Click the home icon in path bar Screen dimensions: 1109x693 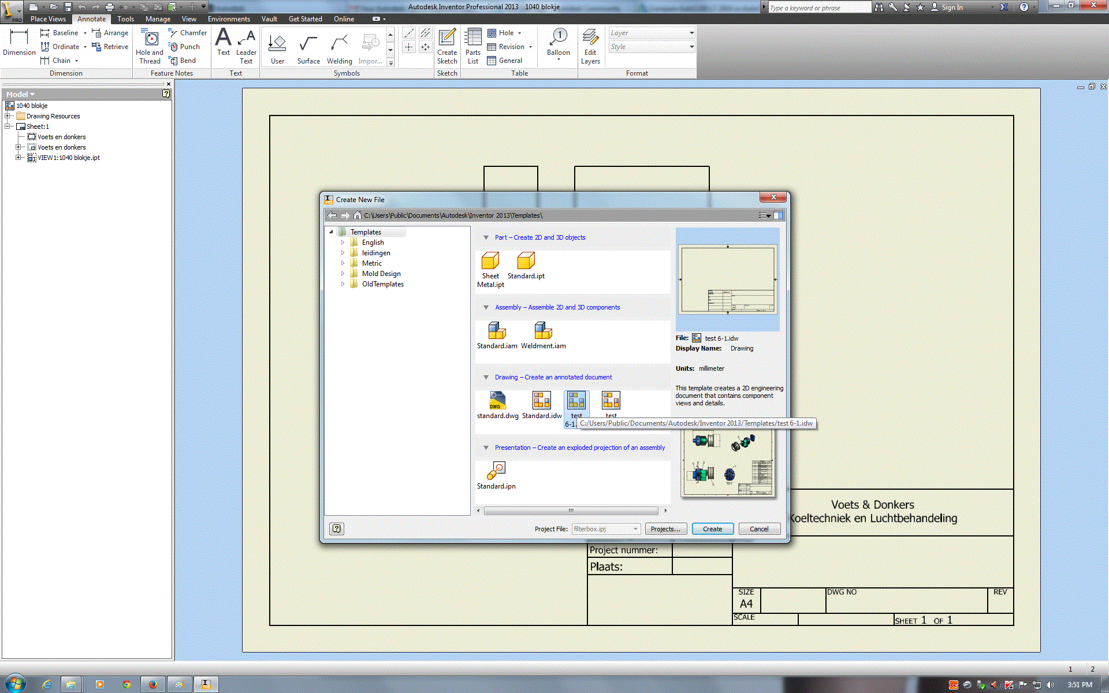point(358,215)
